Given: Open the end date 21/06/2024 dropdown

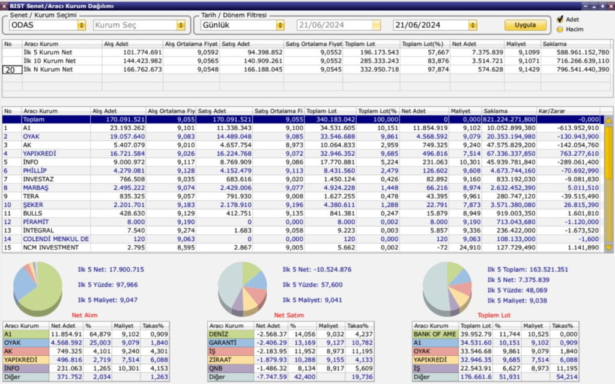Looking at the screenshot, I should [x=473, y=25].
